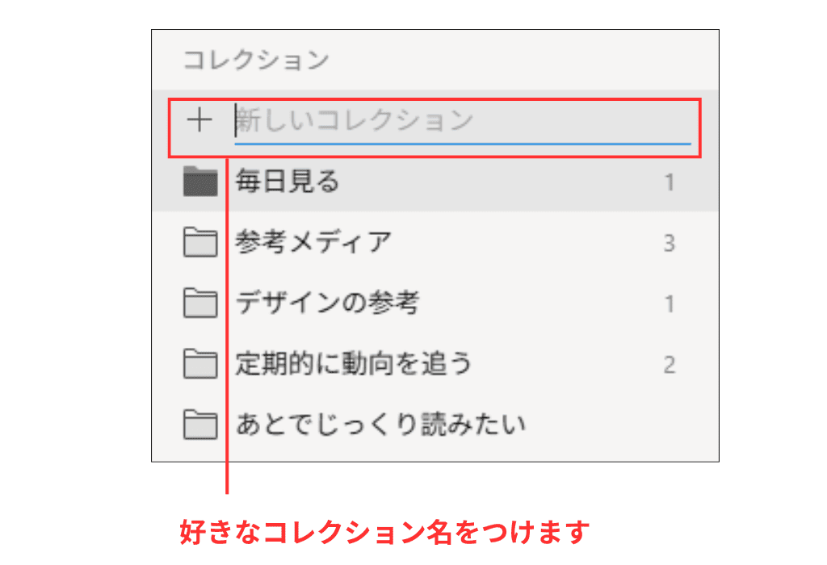
Task: Click the count 2 beside 定期的に動向を追う
Action: (x=669, y=365)
